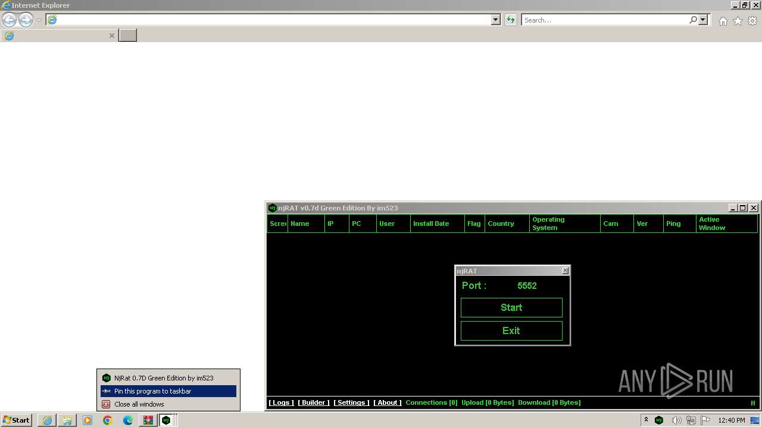Open the About link in njRAT
This screenshot has height=428, width=762.
[x=388, y=402]
